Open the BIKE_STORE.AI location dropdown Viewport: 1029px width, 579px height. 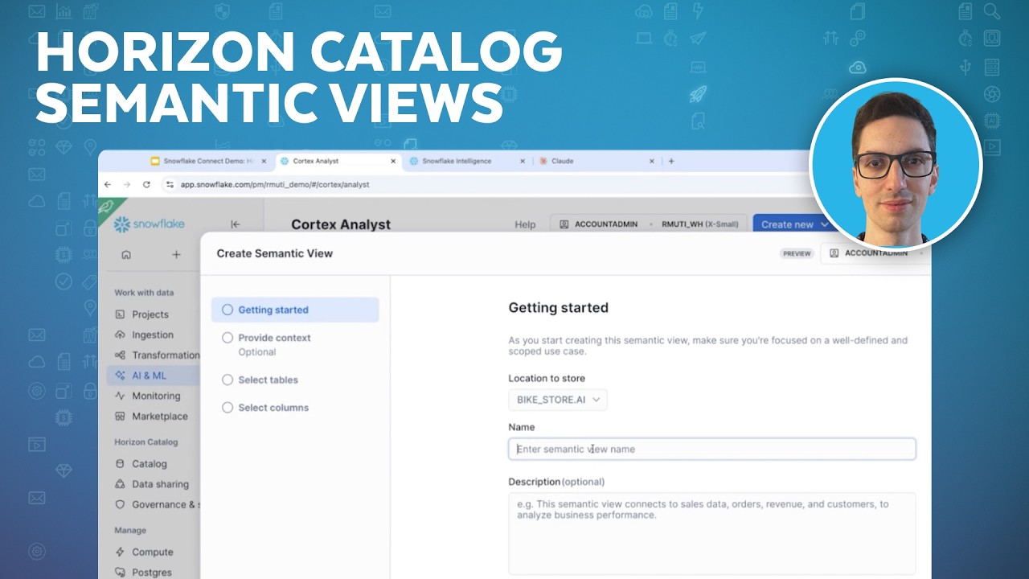558,400
